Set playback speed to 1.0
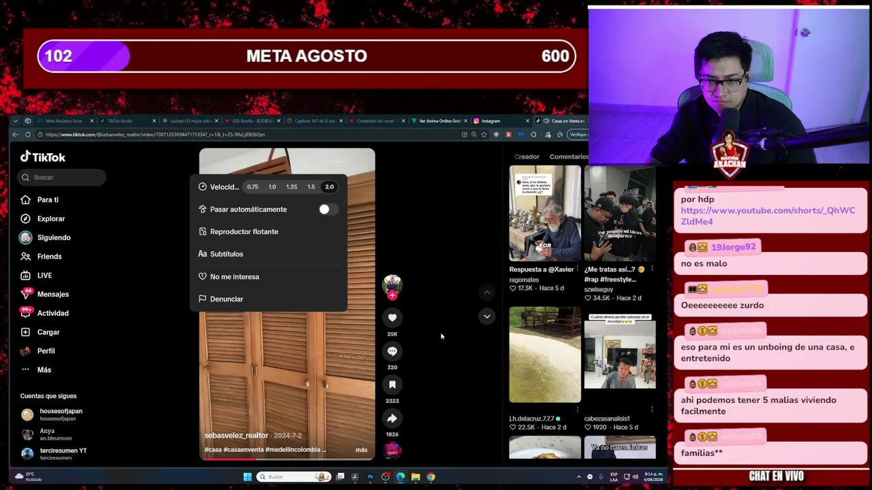 pyautogui.click(x=272, y=187)
